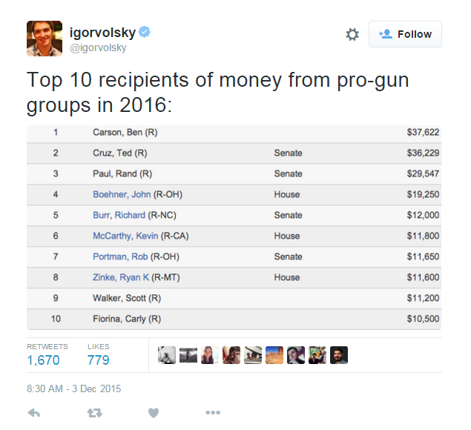The image size is (471, 430).
Task: Open the gear settings menu
Action: (352, 34)
